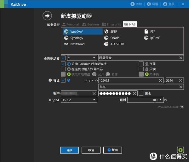Toggle the virtual drive letter checkbox
Image resolution: width=189 pixels, height=162 pixels.
(63, 58)
